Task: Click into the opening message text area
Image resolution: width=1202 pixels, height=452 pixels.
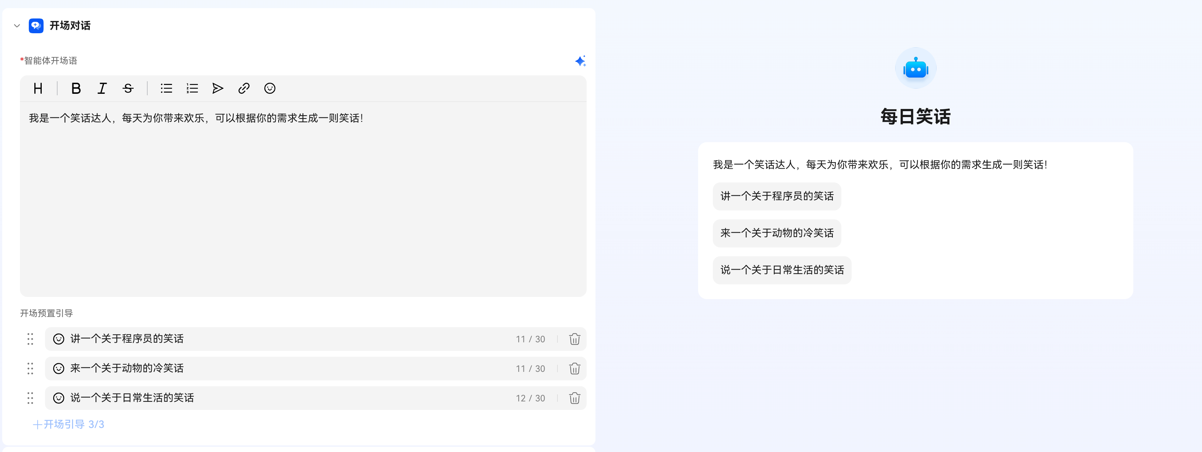Action: pyautogui.click(x=303, y=199)
